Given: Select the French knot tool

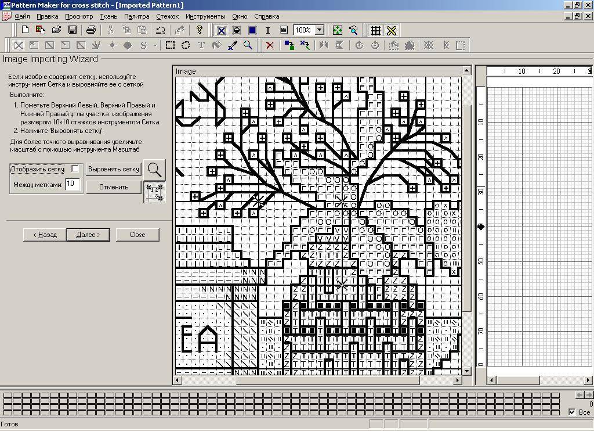Looking at the screenshot, I should click(112, 45).
